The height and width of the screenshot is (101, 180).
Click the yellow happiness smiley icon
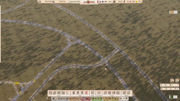tap(137, 2)
